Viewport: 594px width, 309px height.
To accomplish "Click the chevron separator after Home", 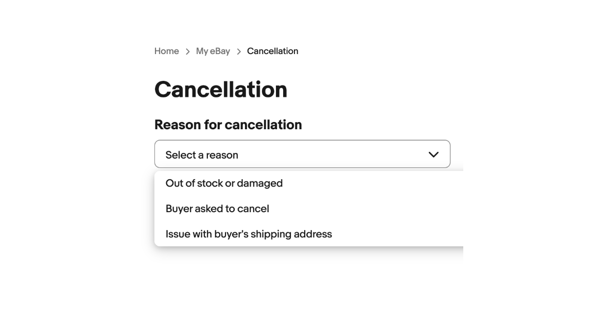I will [x=188, y=51].
